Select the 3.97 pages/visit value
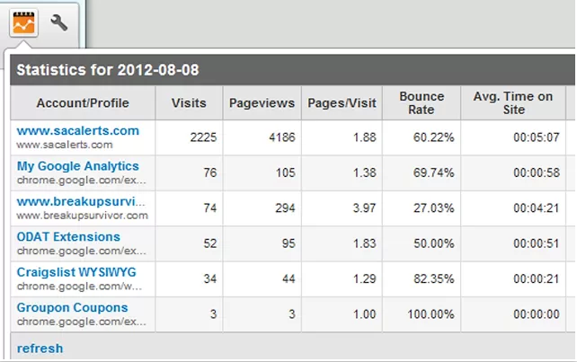The width and height of the screenshot is (577, 362). (365, 207)
